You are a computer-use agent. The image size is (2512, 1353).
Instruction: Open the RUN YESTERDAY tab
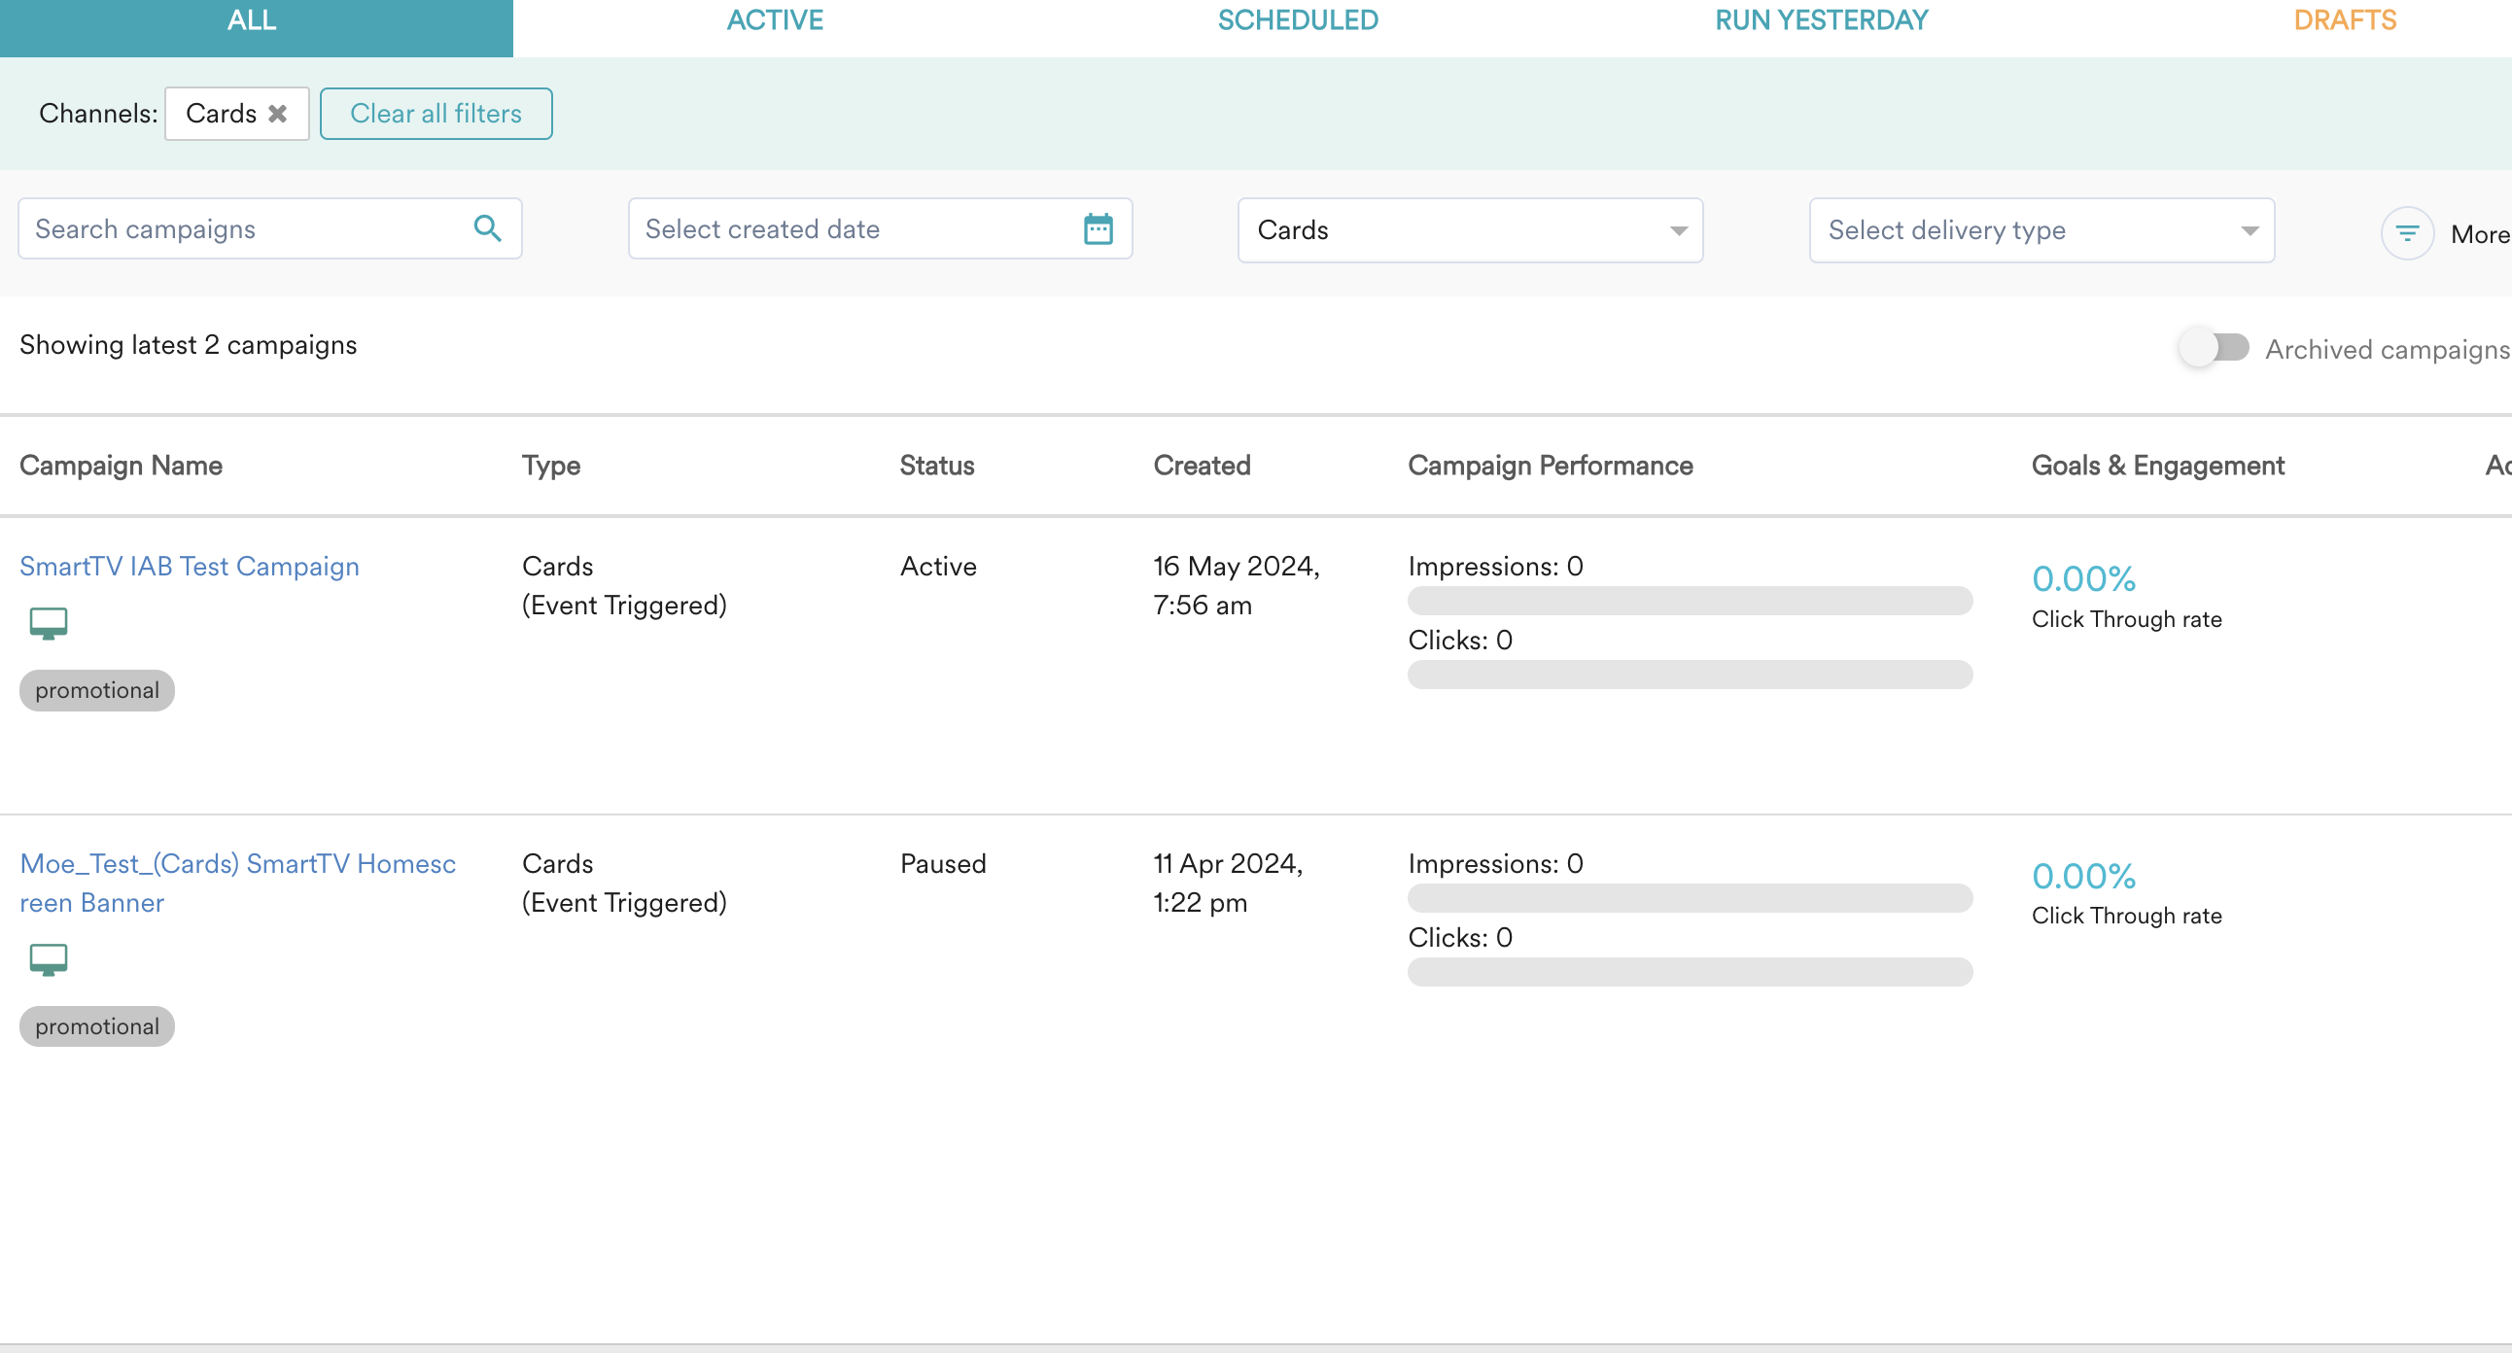[x=1821, y=20]
